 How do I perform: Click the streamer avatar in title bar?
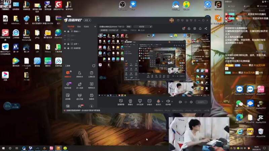coord(171,20)
